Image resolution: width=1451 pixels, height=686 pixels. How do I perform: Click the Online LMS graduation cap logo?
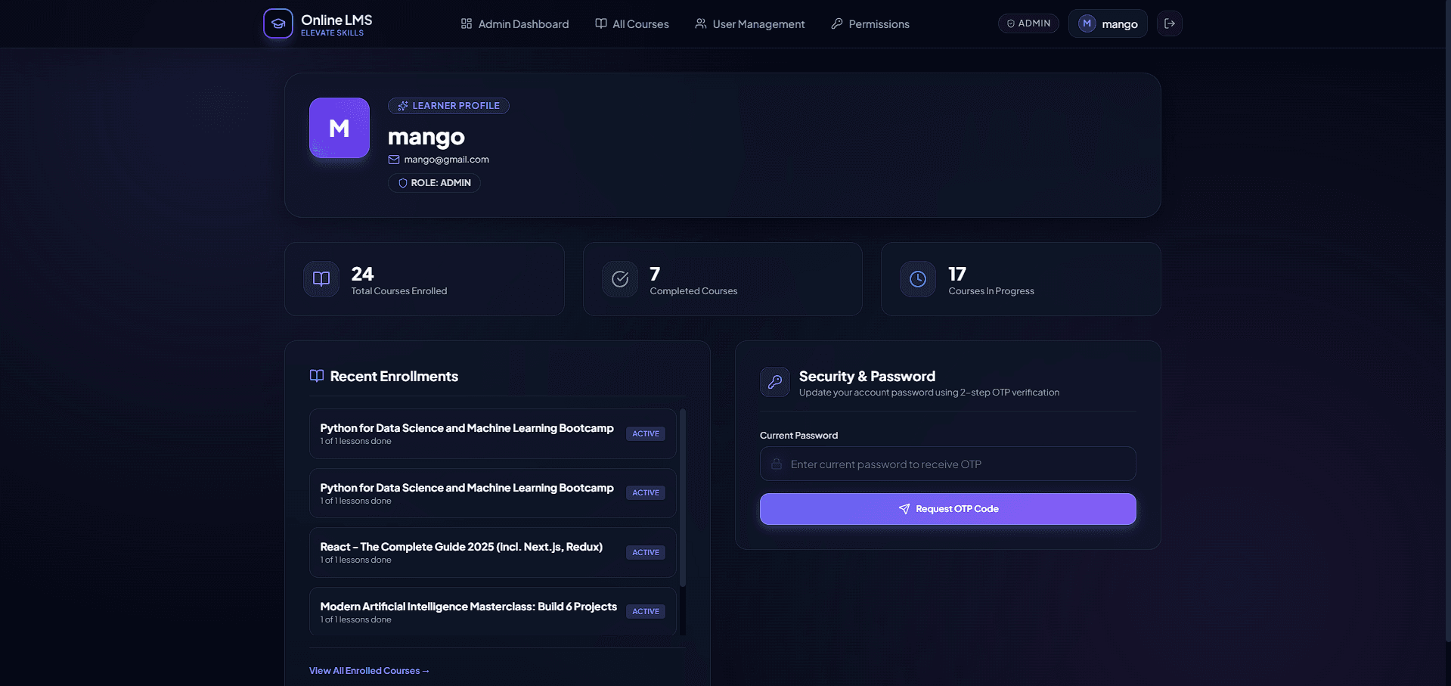(x=277, y=23)
